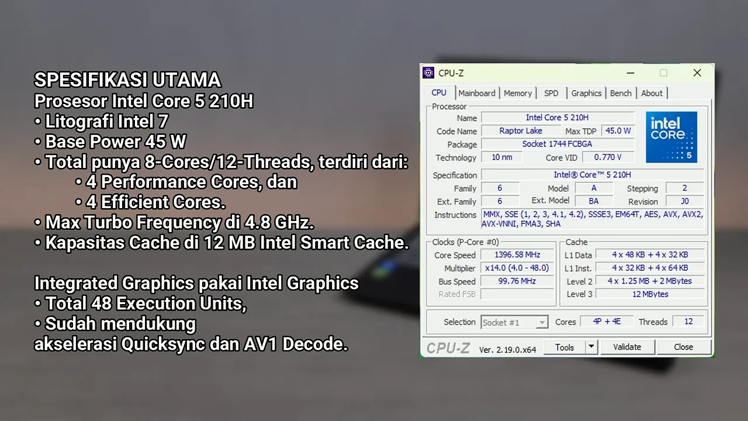The image size is (748, 421).
Task: Open the Bench tab
Action: click(621, 93)
